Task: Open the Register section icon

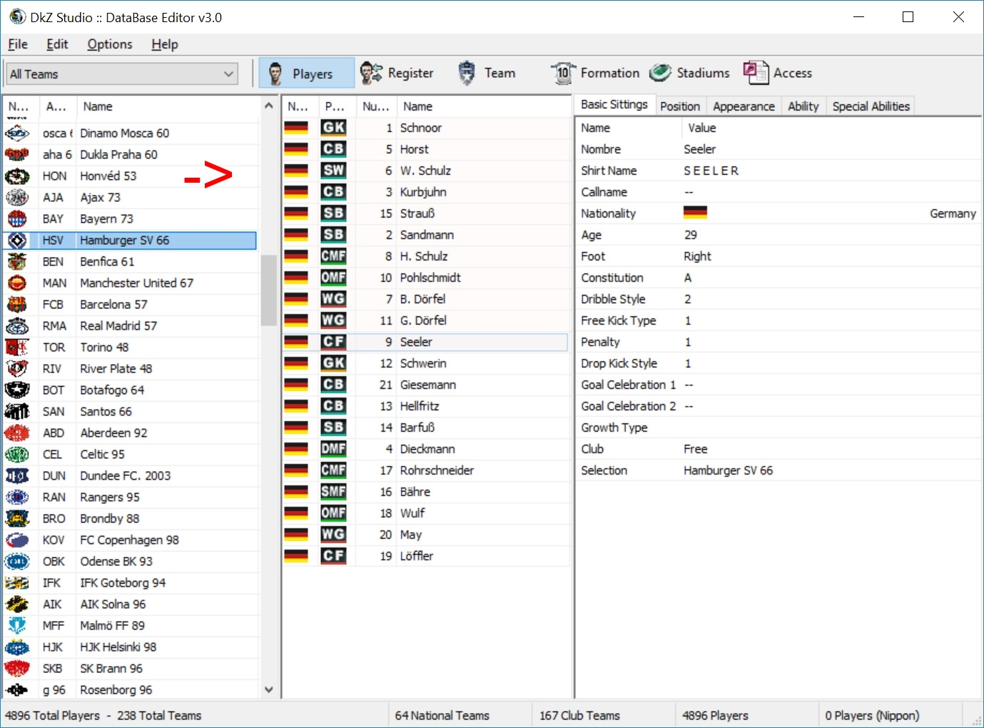Action: 371,73
